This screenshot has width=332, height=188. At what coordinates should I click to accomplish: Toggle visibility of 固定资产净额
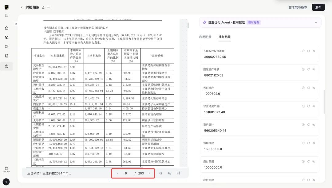[x=314, y=69]
